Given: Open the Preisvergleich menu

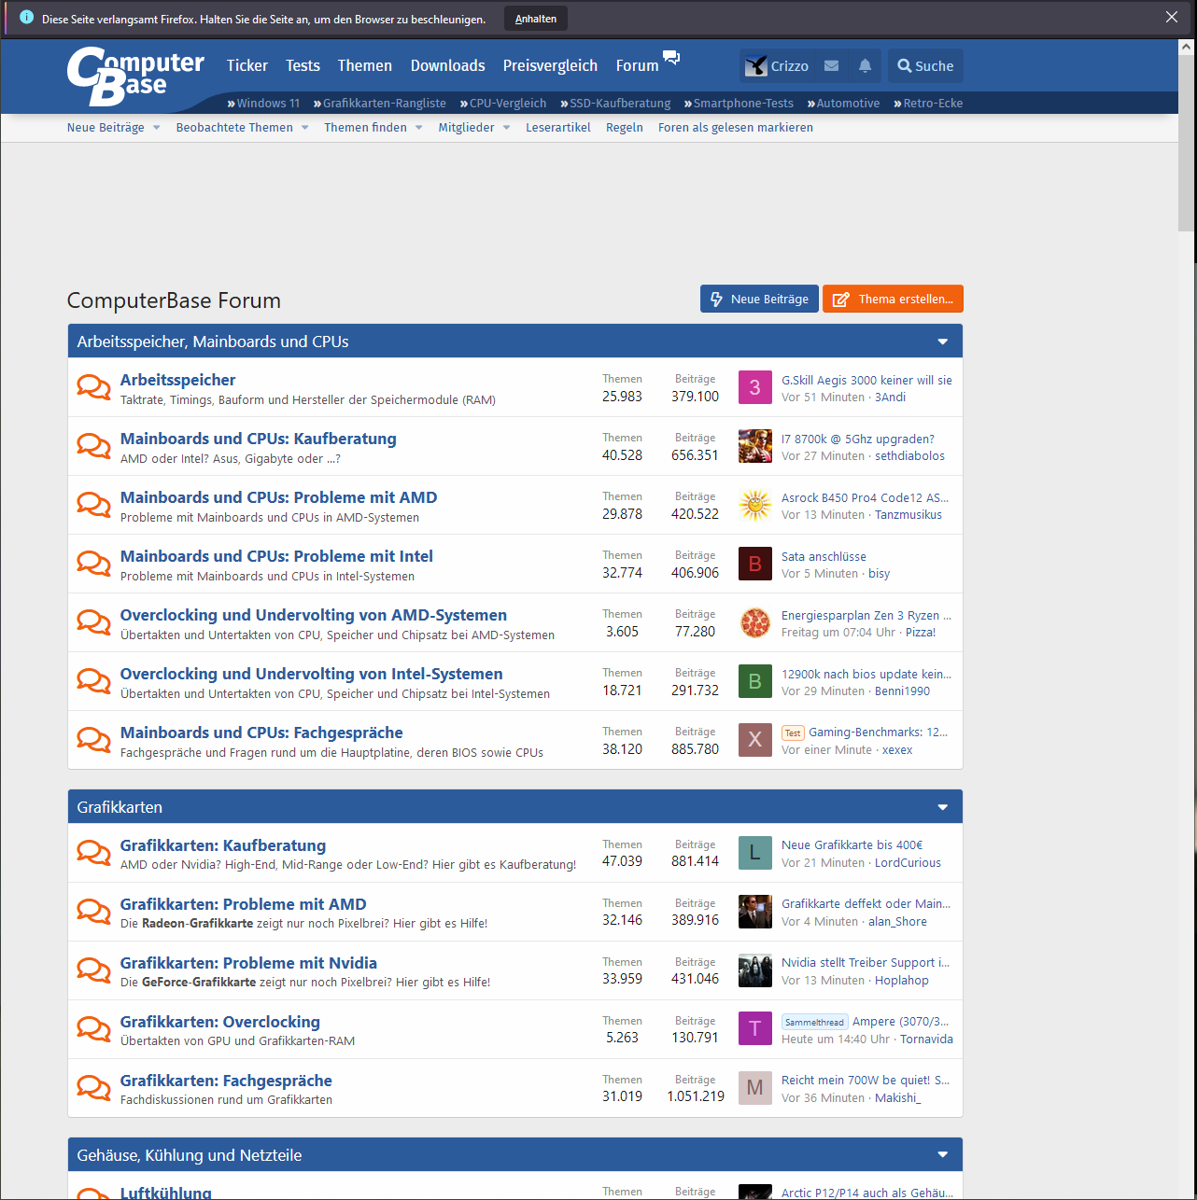Looking at the screenshot, I should 550,65.
